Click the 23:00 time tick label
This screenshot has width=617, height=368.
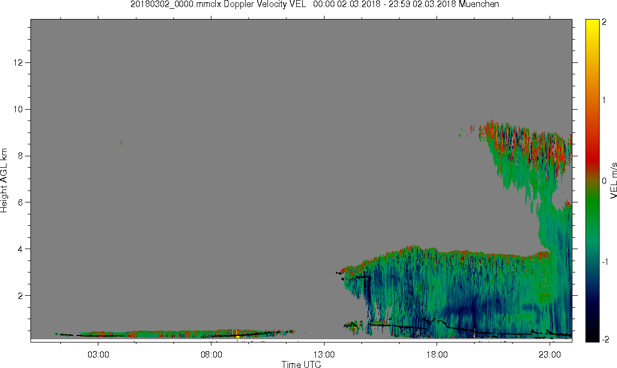click(550, 354)
